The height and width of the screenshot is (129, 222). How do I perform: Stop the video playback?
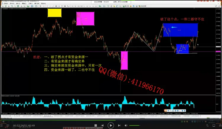[96, 125]
